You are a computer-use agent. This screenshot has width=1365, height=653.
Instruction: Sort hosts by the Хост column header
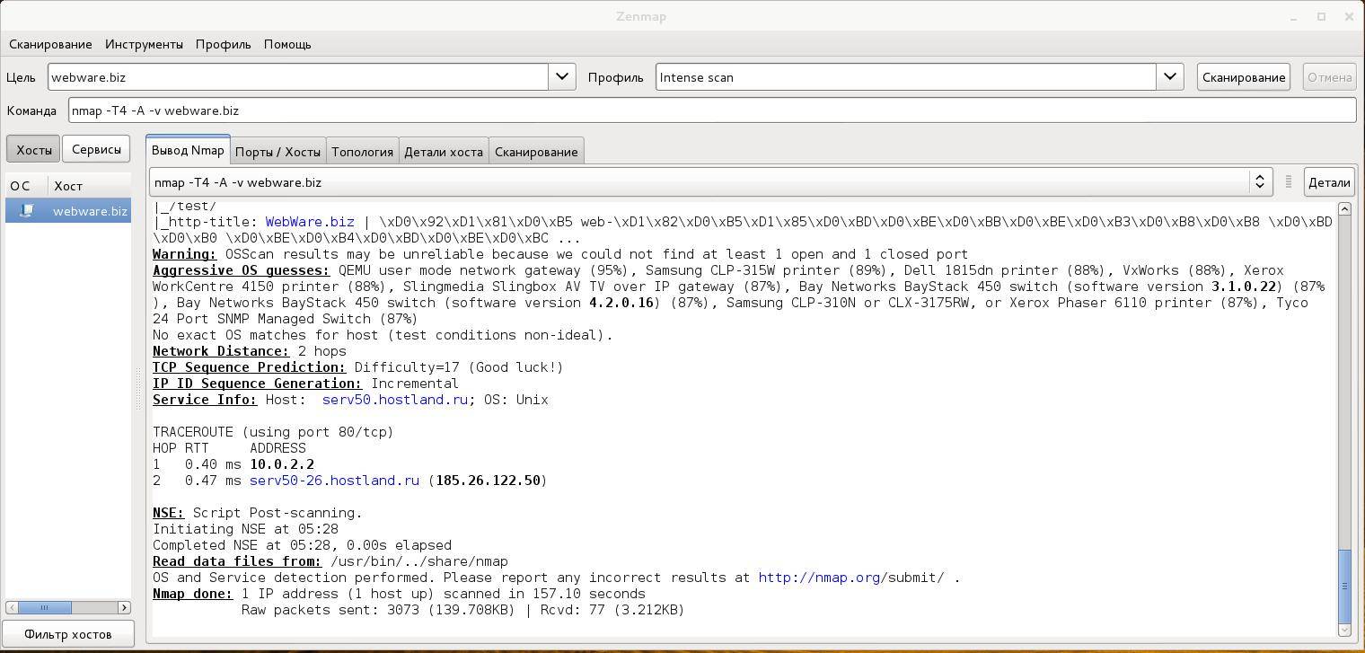(90, 186)
